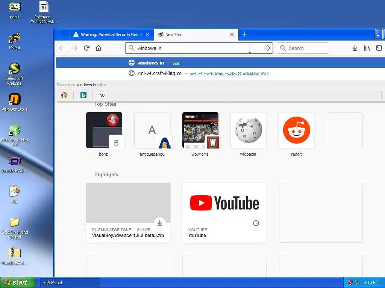Select the Gold Silver and Crystal folder
The width and height of the screenshot is (385, 288).
tap(15, 228)
